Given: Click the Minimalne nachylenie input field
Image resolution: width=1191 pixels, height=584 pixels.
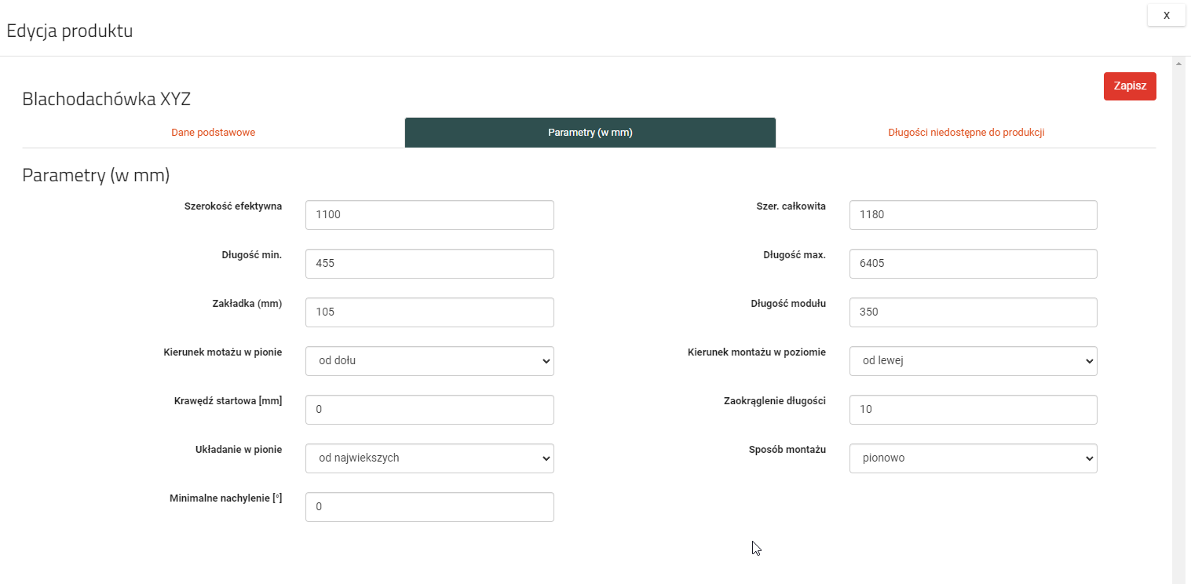Looking at the screenshot, I should pos(429,507).
